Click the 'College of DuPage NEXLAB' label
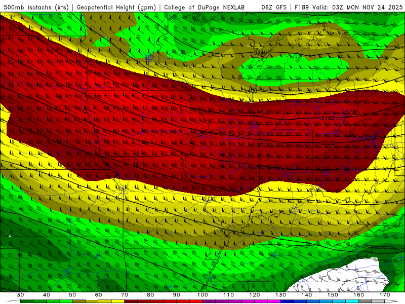The height and width of the screenshot is (304, 405). click(205, 7)
